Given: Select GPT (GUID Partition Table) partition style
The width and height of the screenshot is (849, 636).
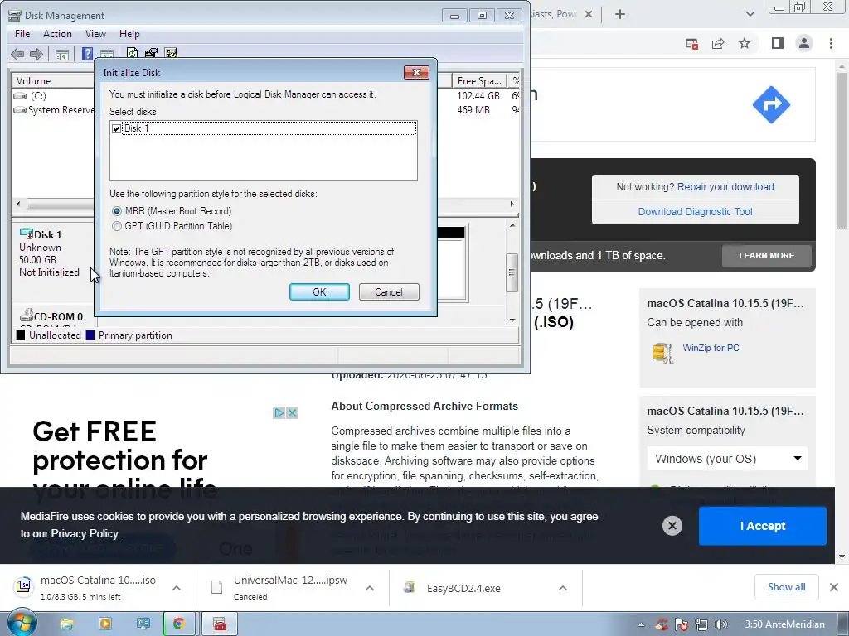Looking at the screenshot, I should point(116,226).
